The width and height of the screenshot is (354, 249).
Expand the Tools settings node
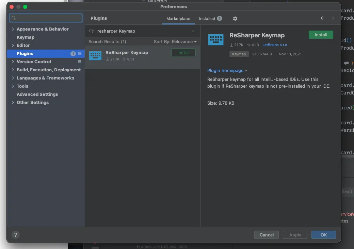tap(13, 86)
